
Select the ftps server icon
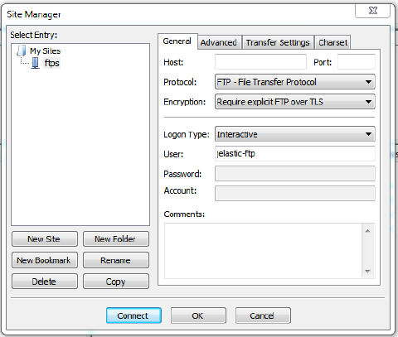coord(35,63)
